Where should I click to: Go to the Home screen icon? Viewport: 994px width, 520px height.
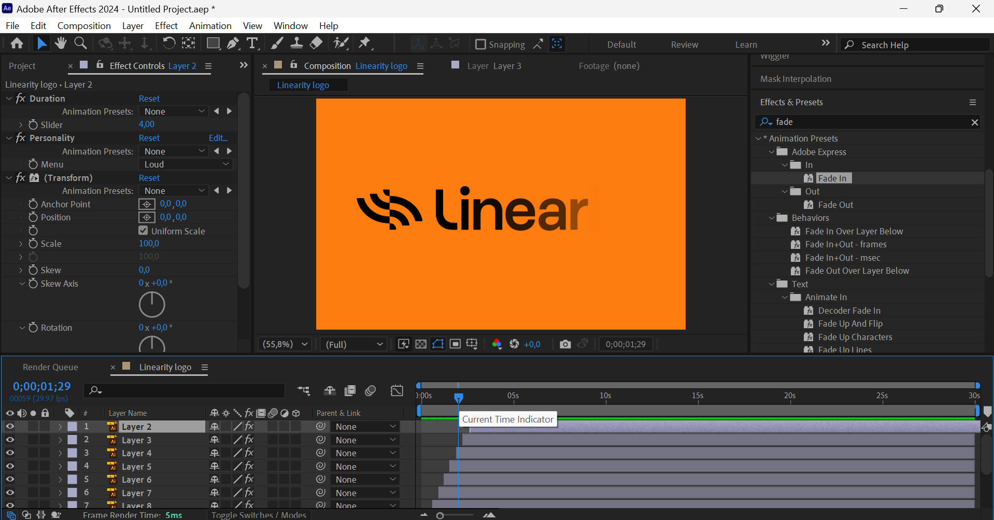point(17,44)
